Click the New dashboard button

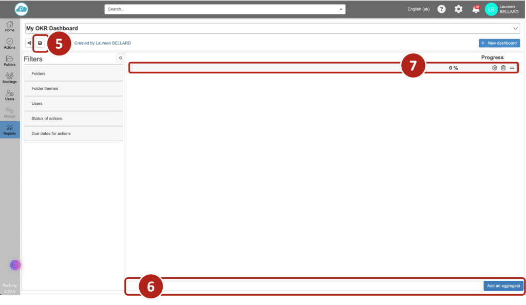click(x=499, y=43)
